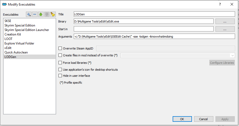Browse for the Binary file path
The height and width of the screenshot is (126, 239).
(x=225, y=21)
